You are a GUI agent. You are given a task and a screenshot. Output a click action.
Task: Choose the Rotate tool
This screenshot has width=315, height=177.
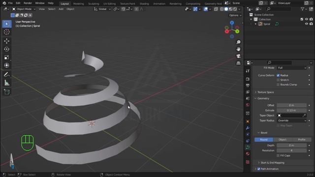6,49
